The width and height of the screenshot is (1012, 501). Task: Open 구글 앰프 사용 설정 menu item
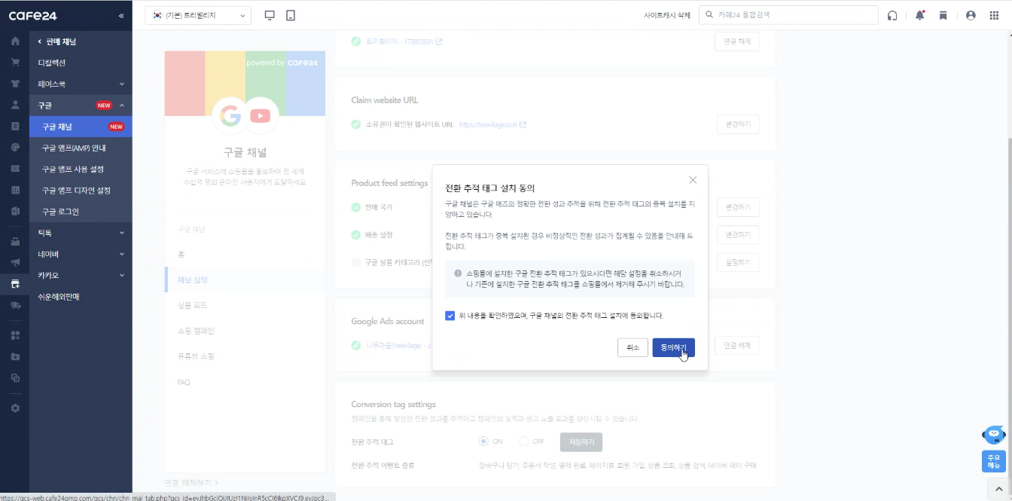81,169
